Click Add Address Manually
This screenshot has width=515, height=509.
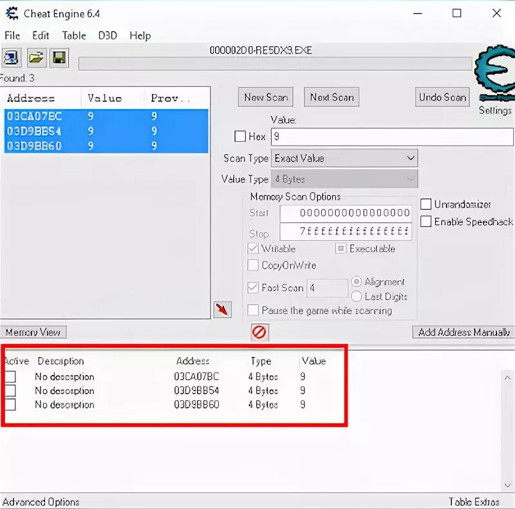[x=464, y=332]
